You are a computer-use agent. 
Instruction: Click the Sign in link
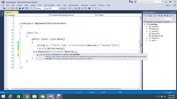168,5
